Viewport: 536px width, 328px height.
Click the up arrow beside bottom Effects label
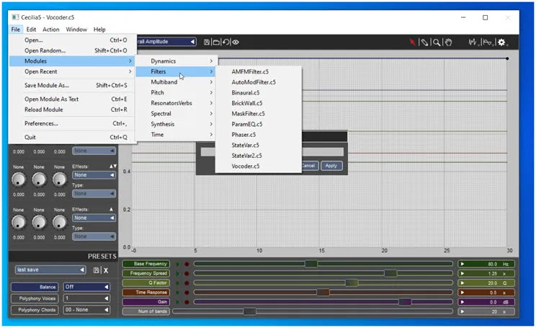coord(111,209)
